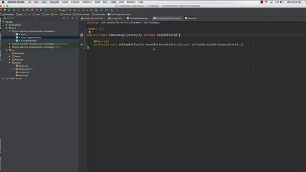Run the app with green play icon
Screen dimensions: 306x172
(x=70, y=10)
